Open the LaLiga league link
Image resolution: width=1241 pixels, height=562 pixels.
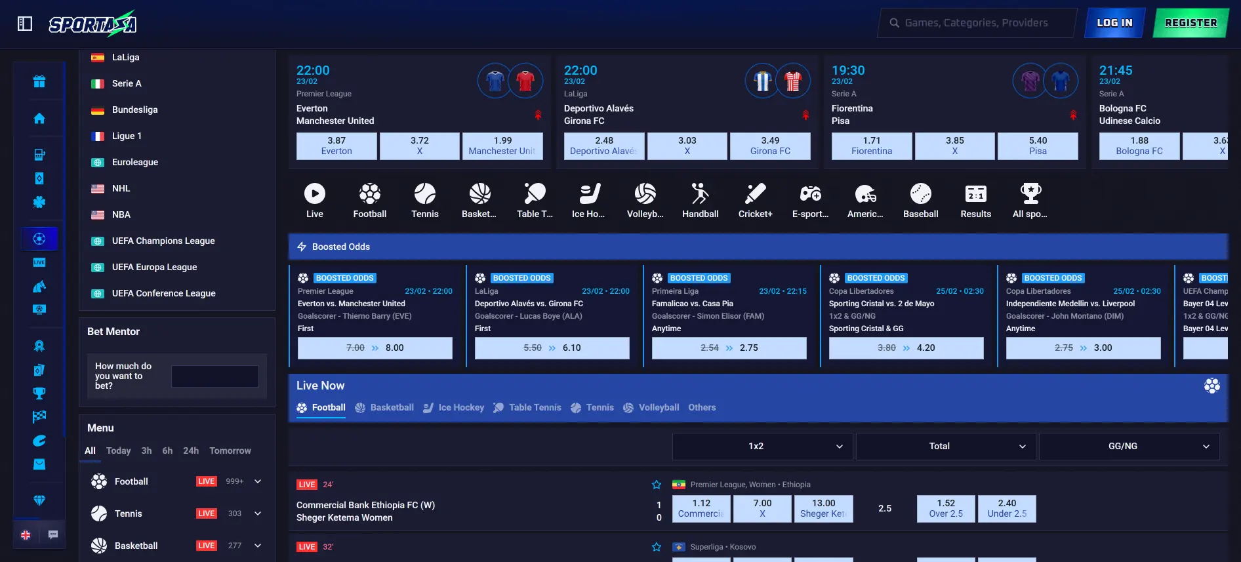click(125, 58)
